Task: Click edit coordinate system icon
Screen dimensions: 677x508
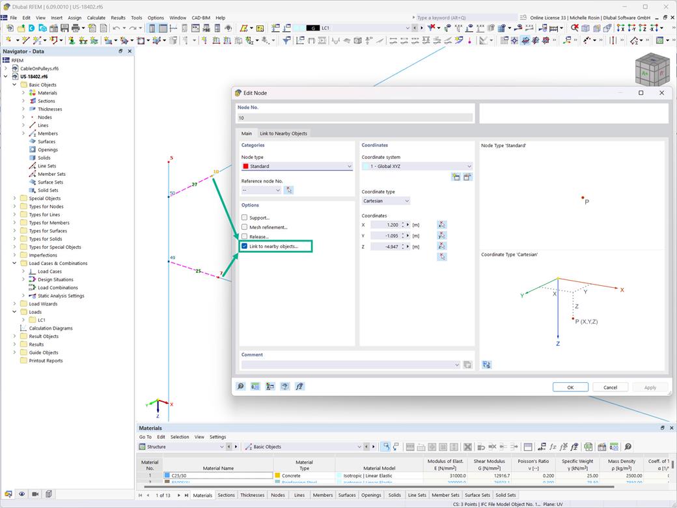Action: 467,176
